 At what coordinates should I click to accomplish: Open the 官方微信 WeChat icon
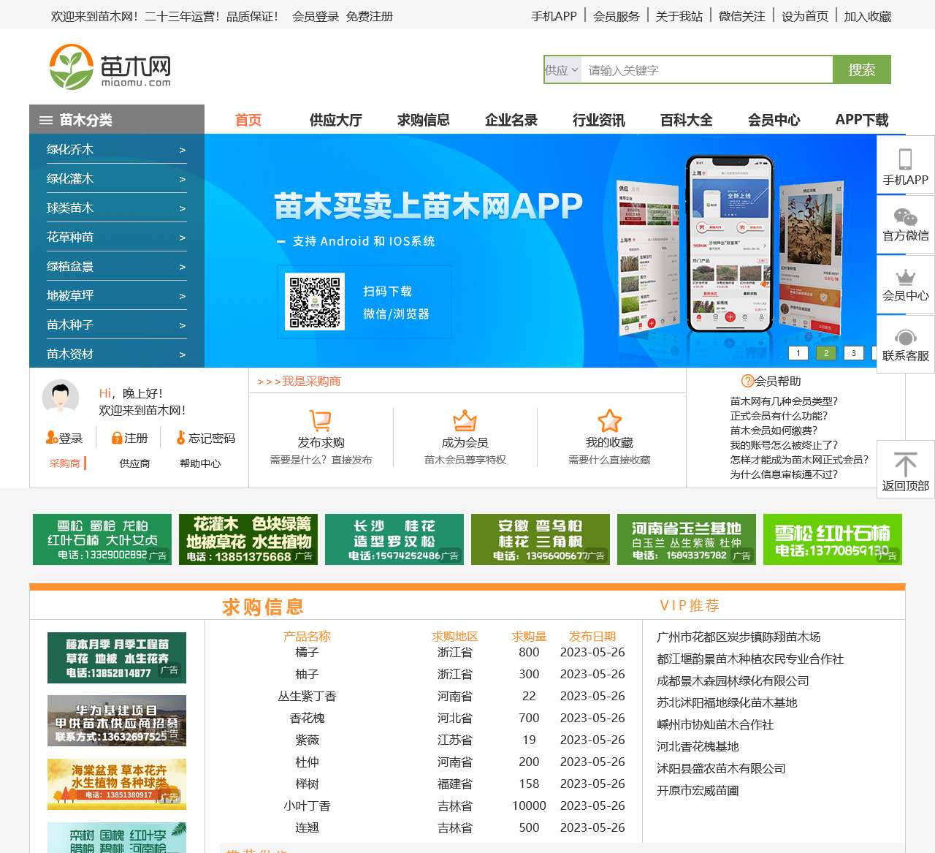click(x=905, y=217)
